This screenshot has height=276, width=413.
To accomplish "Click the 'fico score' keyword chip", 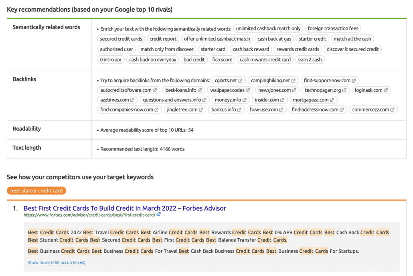I will click(222, 59).
